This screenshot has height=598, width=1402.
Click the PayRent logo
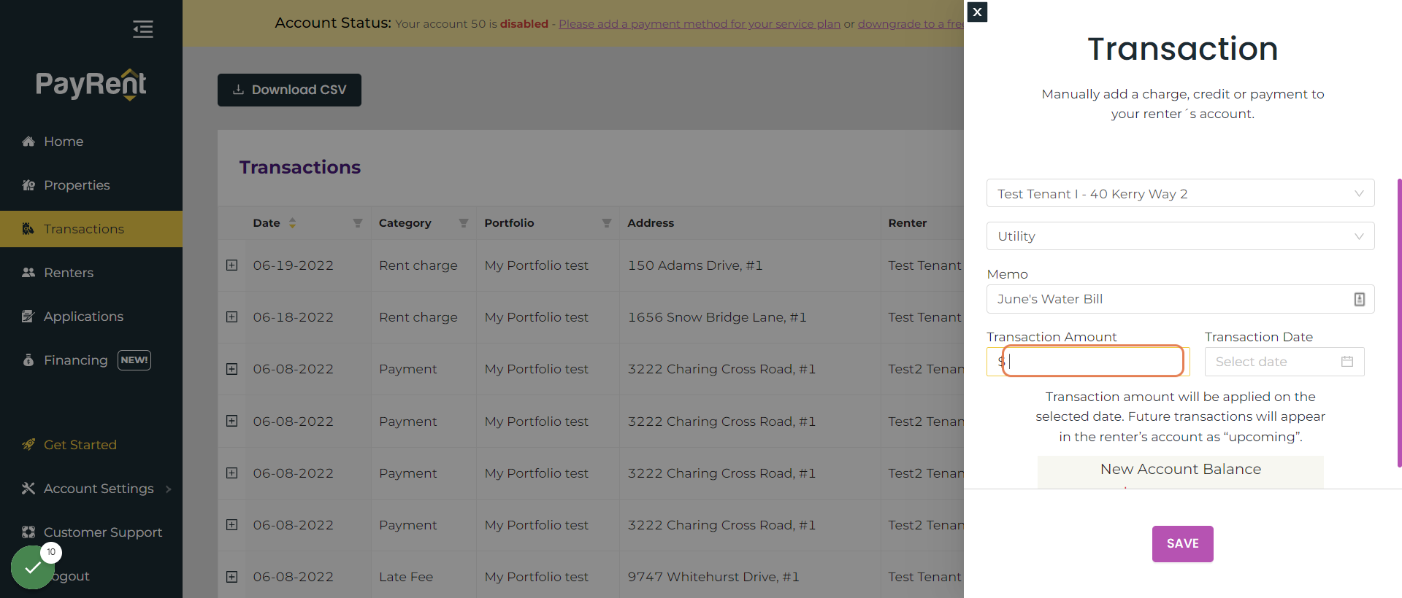[91, 85]
